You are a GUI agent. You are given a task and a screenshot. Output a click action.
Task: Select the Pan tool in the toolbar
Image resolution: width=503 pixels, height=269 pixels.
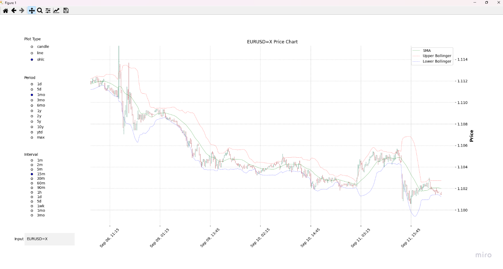(32, 10)
